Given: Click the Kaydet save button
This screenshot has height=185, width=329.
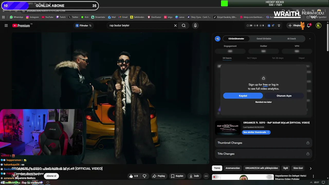Looking at the screenshot, I should 177,176.
